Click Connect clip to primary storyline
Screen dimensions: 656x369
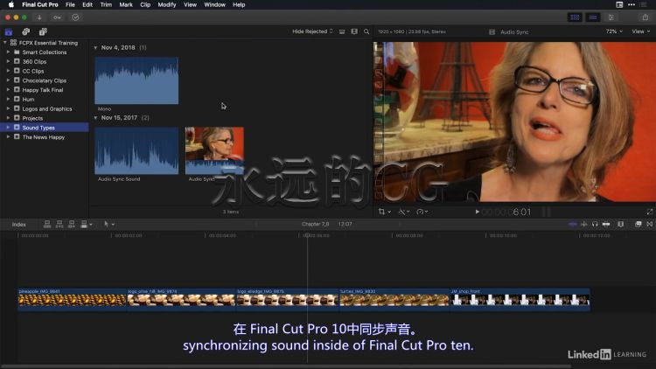point(47,224)
